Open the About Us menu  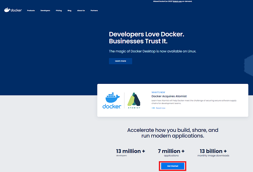click(81, 10)
